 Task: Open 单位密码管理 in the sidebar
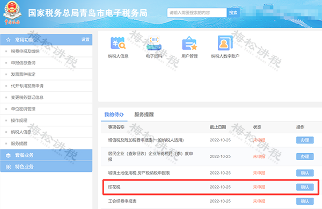coord(46,109)
